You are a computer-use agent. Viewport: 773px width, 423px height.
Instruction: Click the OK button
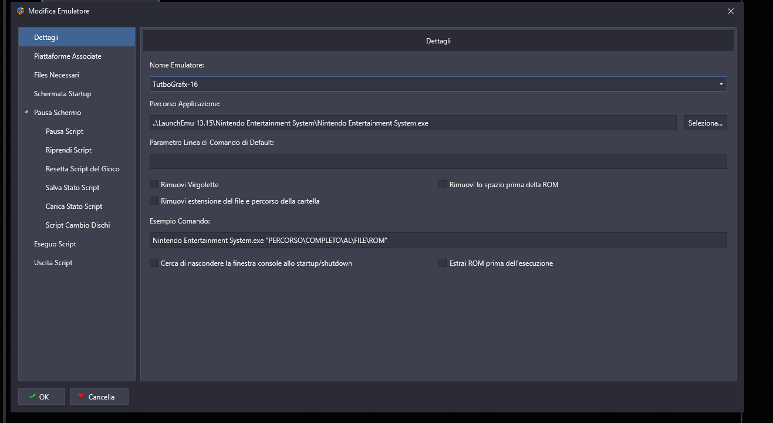[x=42, y=397]
